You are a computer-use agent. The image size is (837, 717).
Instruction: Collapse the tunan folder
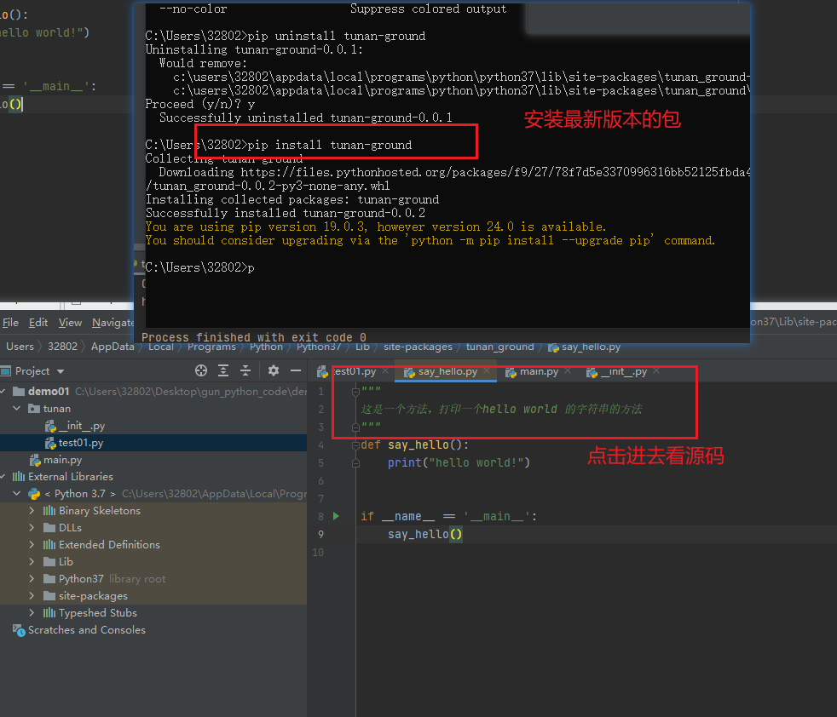click(x=18, y=409)
